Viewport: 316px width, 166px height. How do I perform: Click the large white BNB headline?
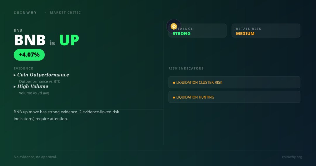tap(30, 40)
